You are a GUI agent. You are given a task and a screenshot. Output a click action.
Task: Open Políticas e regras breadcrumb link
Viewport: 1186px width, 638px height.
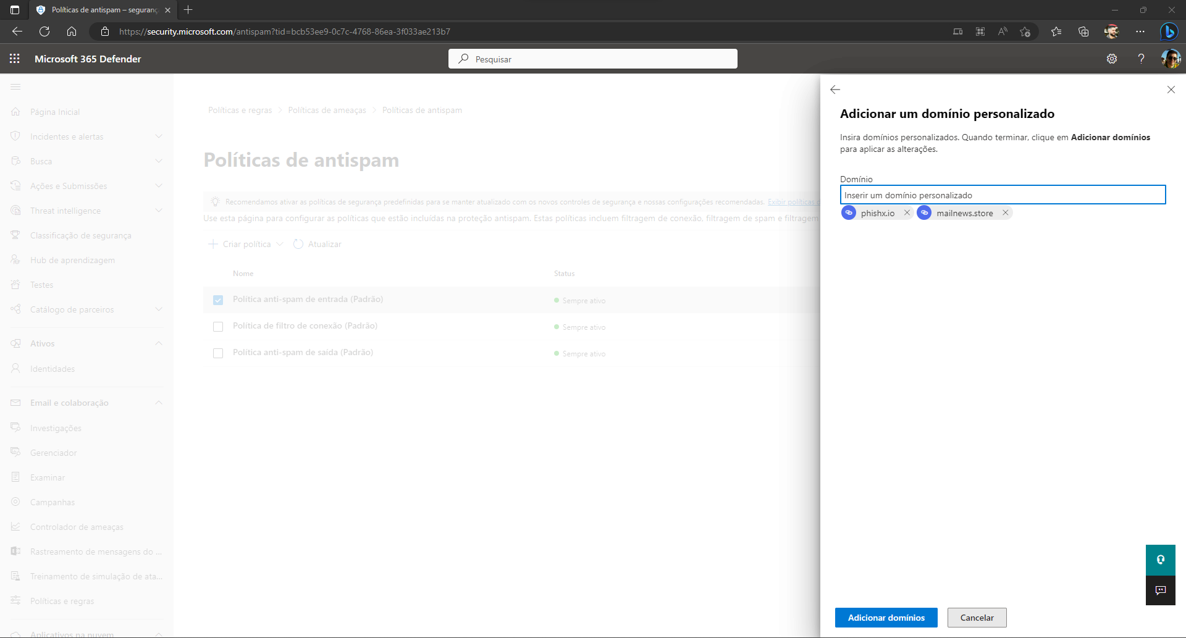pos(240,110)
